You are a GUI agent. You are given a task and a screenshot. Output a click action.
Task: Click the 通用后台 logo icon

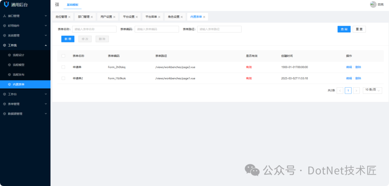(6, 4)
